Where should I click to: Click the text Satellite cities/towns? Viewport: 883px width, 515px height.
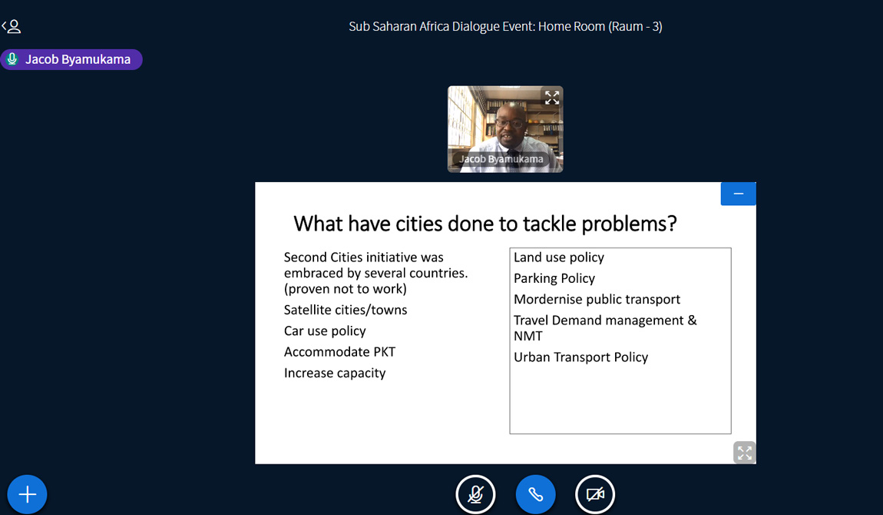click(x=346, y=310)
